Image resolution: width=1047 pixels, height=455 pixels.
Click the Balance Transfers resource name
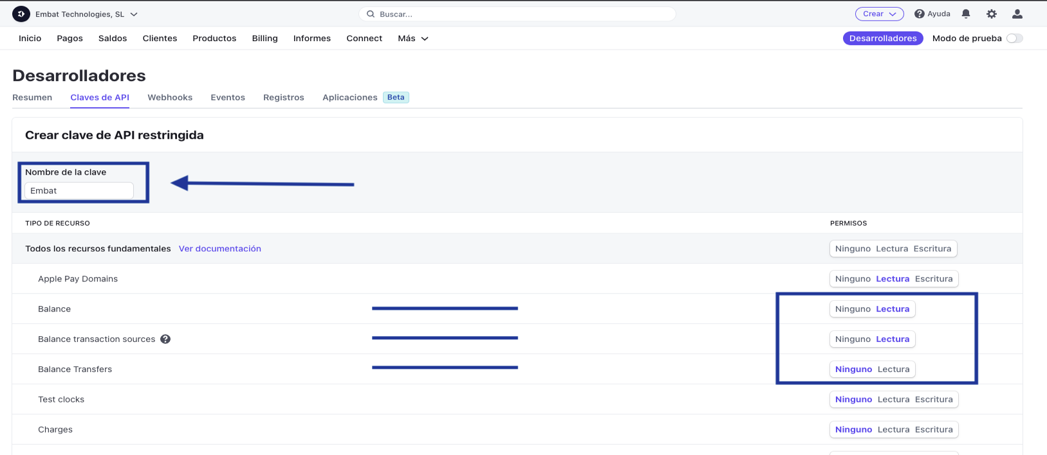point(75,370)
